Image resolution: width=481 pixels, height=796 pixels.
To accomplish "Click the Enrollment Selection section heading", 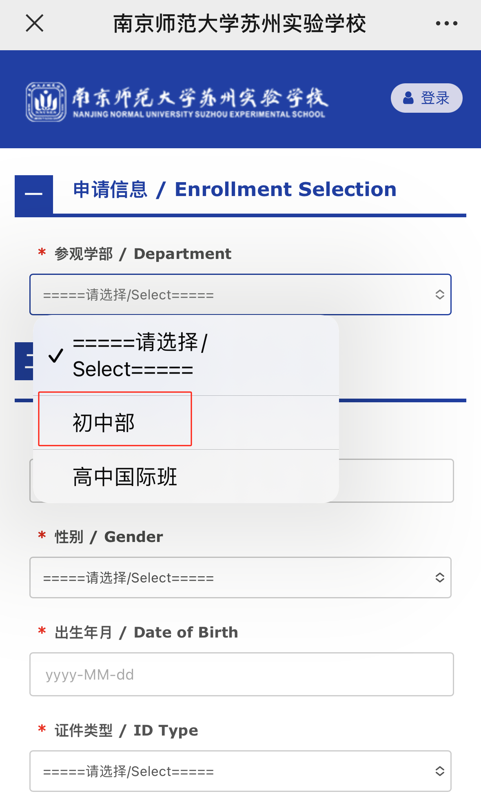I will [x=235, y=190].
